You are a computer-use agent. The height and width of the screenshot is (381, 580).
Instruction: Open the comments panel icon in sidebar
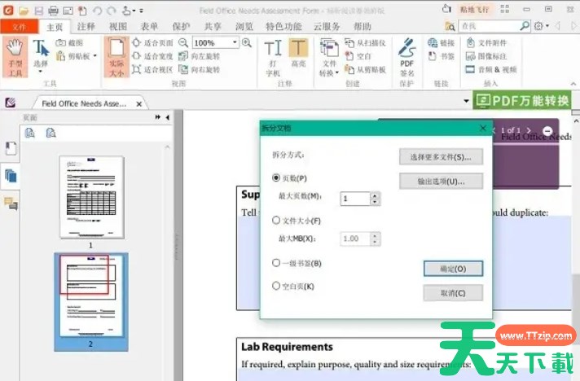(x=11, y=203)
